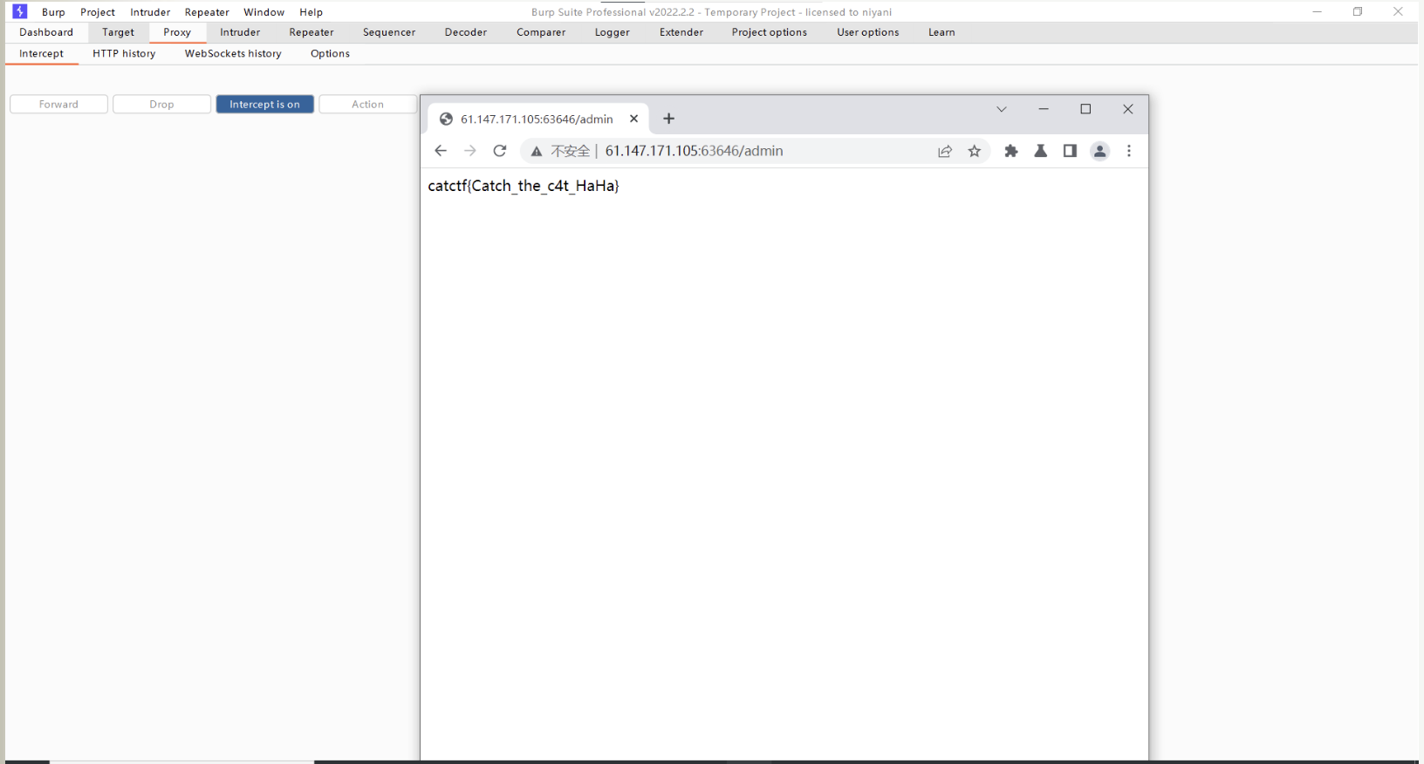The image size is (1424, 764).
Task: Open the browser profile avatar
Action: pyautogui.click(x=1100, y=151)
